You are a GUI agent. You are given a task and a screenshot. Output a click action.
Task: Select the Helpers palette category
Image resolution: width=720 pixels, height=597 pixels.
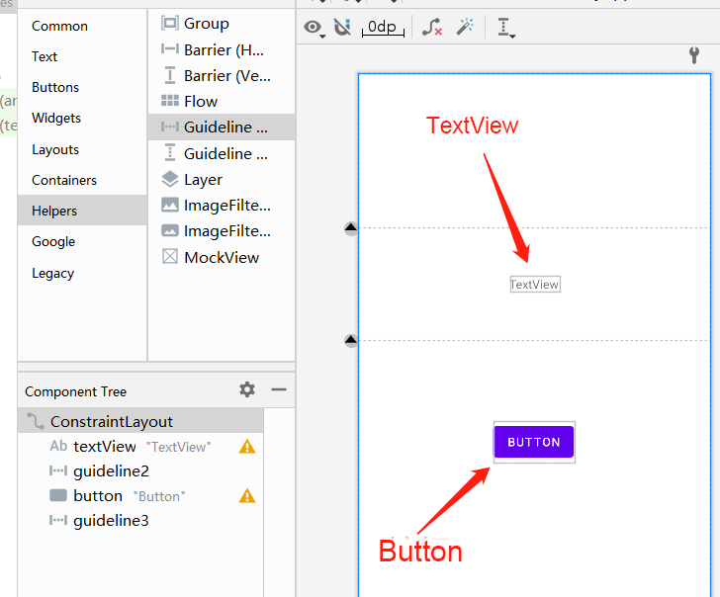(x=82, y=211)
